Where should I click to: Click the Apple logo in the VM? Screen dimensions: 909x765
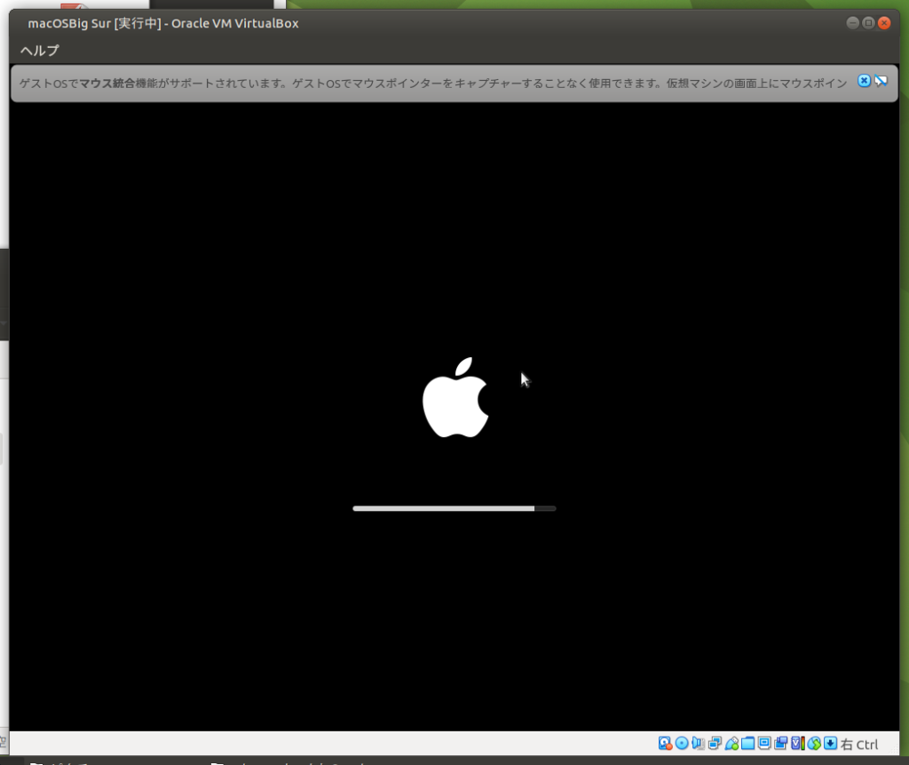pos(455,397)
